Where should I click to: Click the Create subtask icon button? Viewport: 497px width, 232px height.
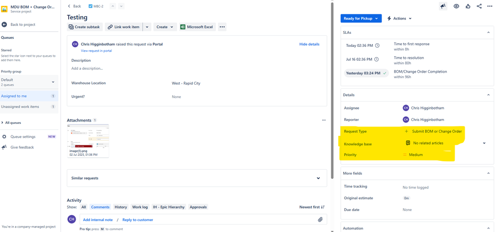85,27
